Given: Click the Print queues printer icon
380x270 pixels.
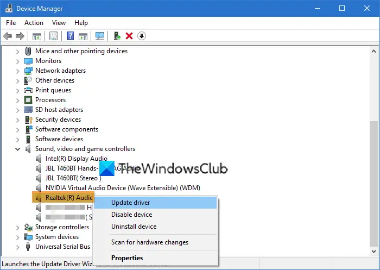Looking at the screenshot, I should point(28,90).
